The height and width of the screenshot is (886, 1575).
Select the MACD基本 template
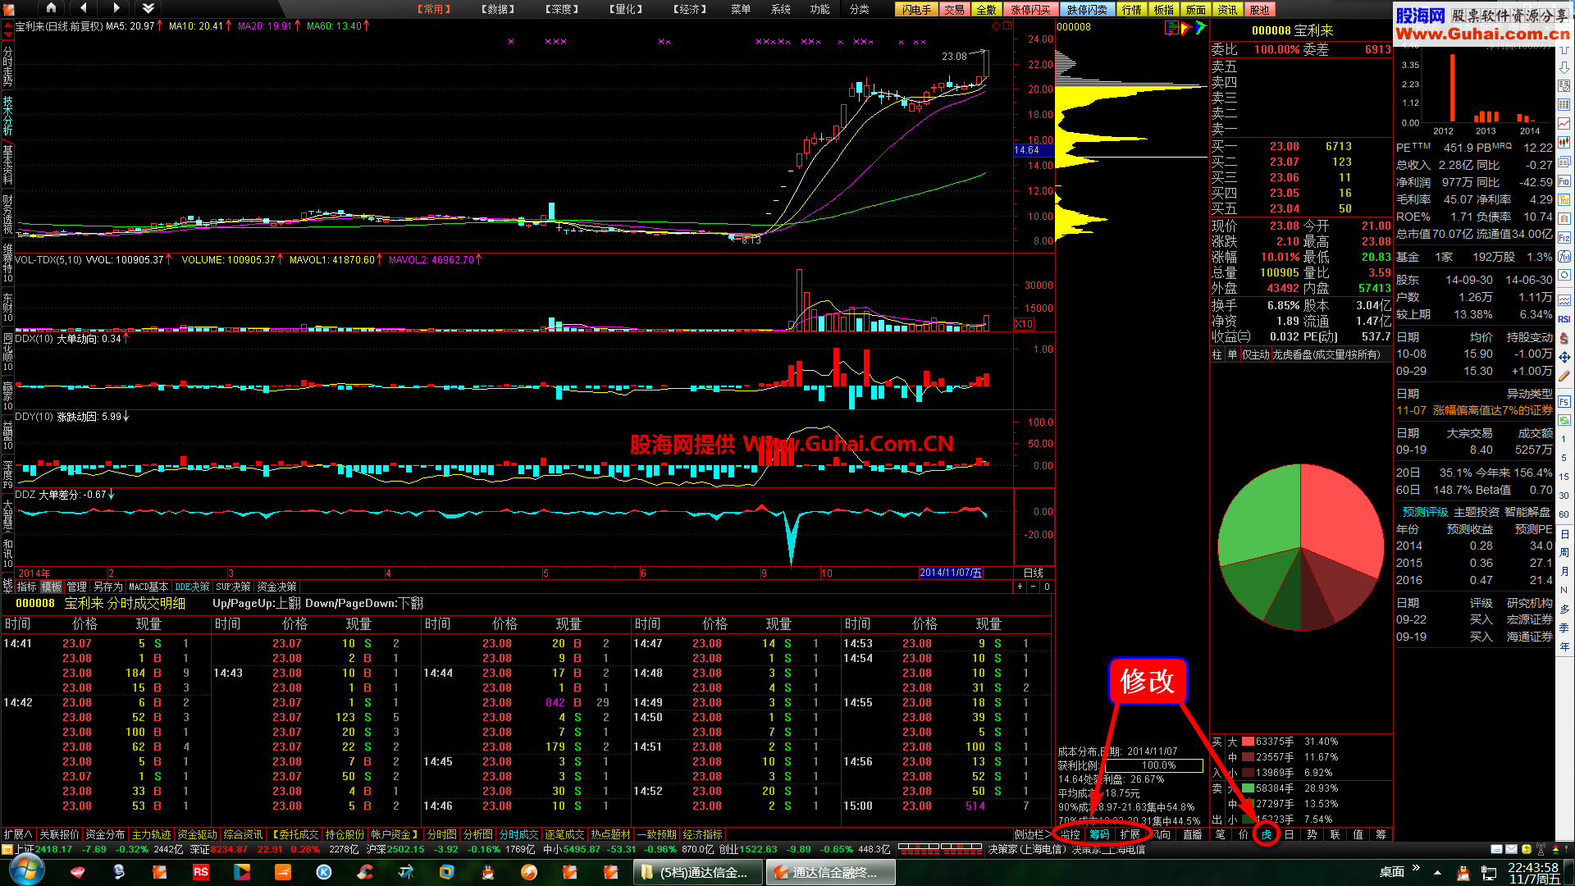148,587
